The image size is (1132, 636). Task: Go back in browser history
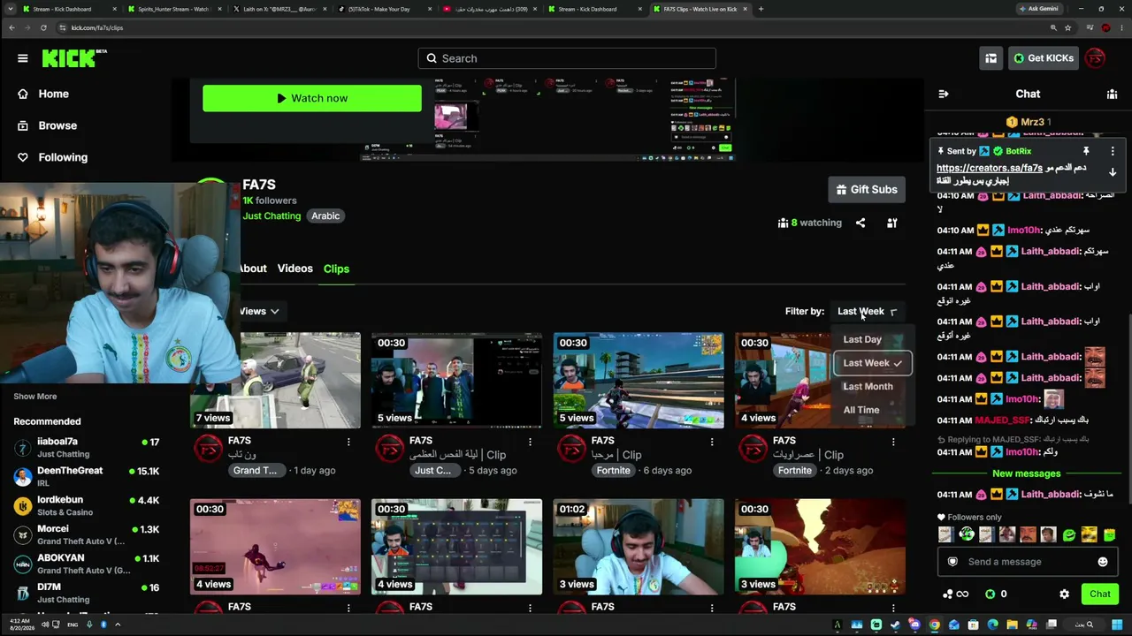tap(11, 27)
